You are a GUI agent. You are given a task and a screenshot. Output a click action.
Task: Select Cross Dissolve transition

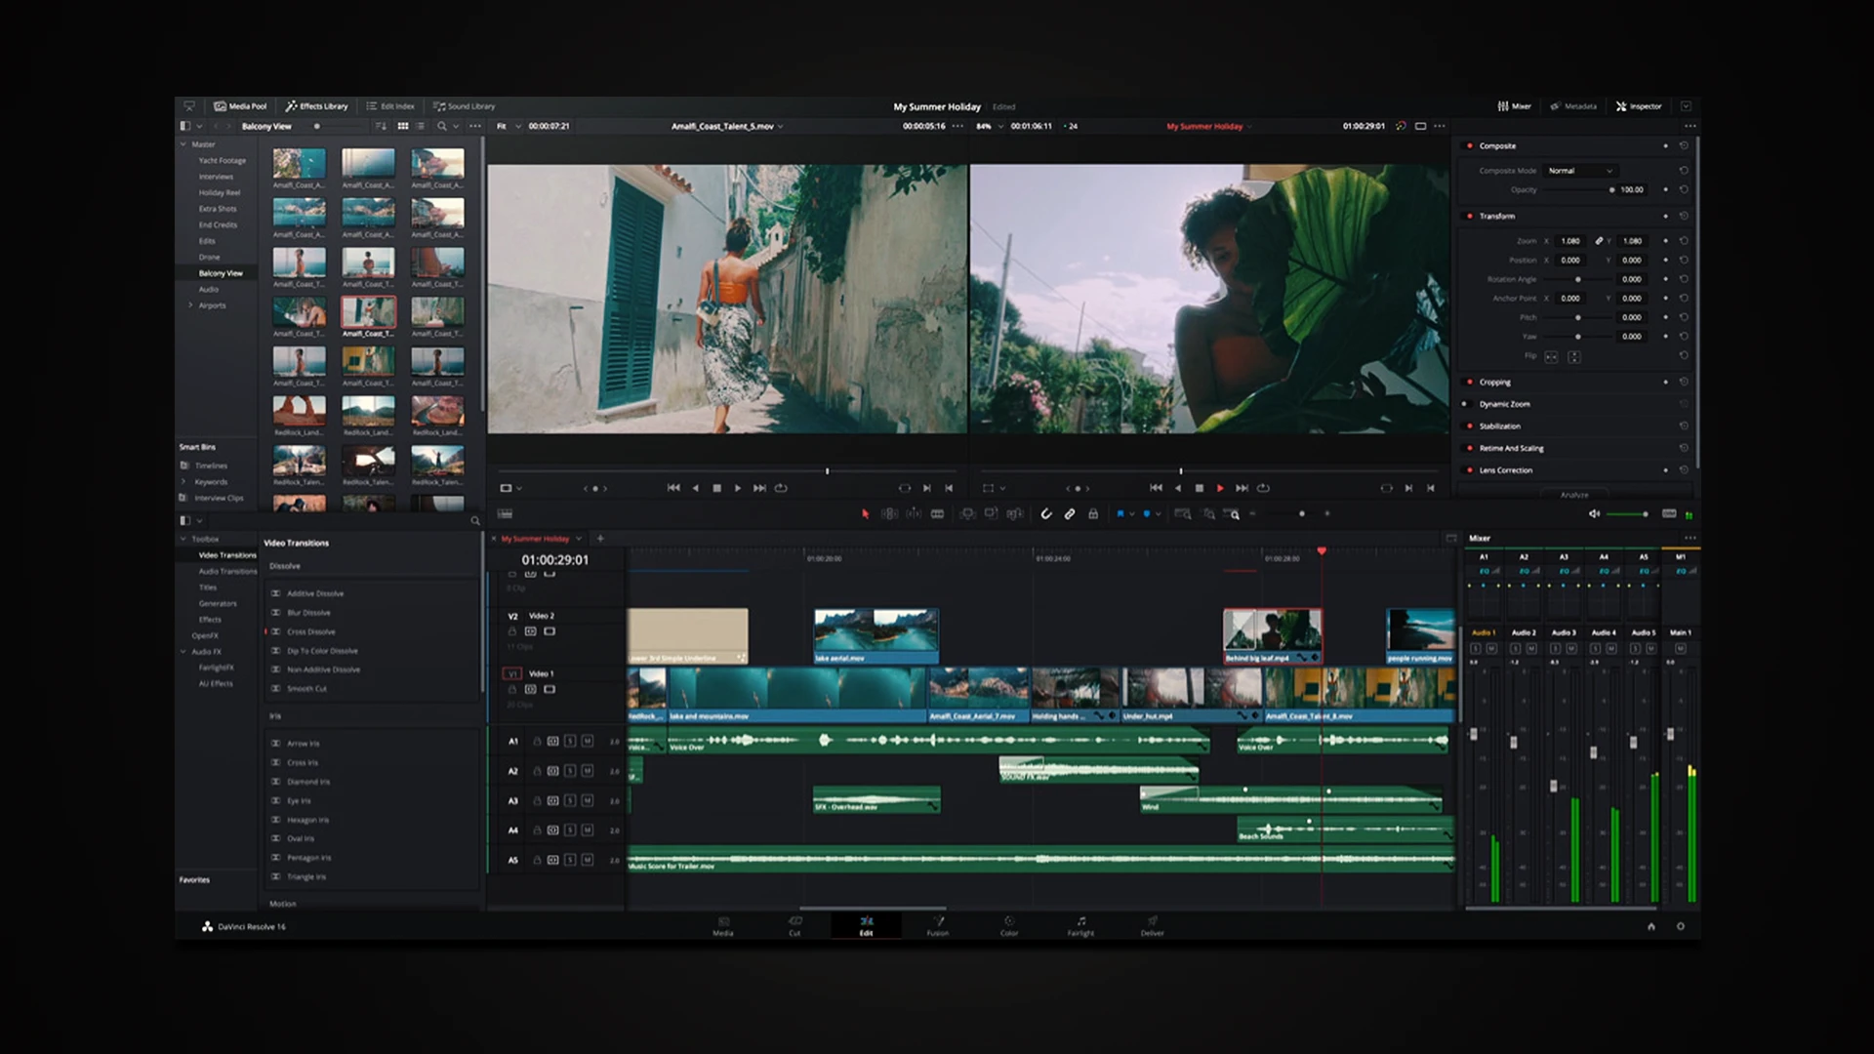coord(310,631)
